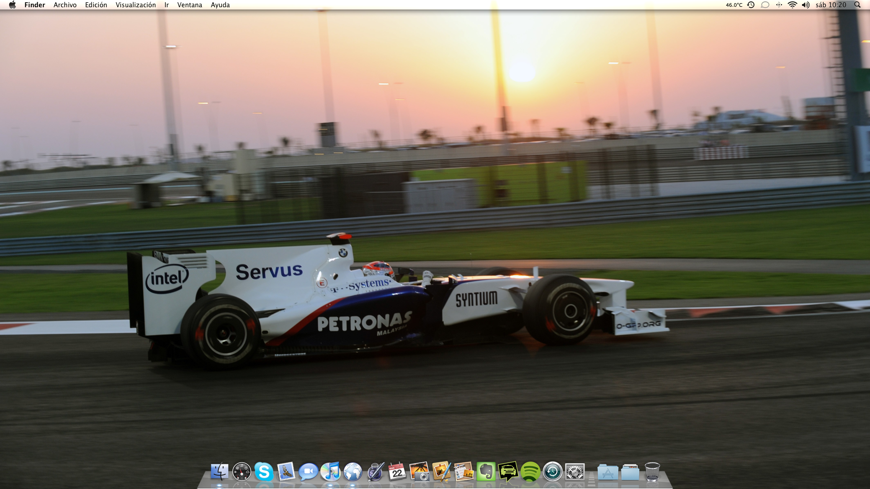
Task: Open Dashboard gauge icon in Dock
Action: pyautogui.click(x=242, y=472)
